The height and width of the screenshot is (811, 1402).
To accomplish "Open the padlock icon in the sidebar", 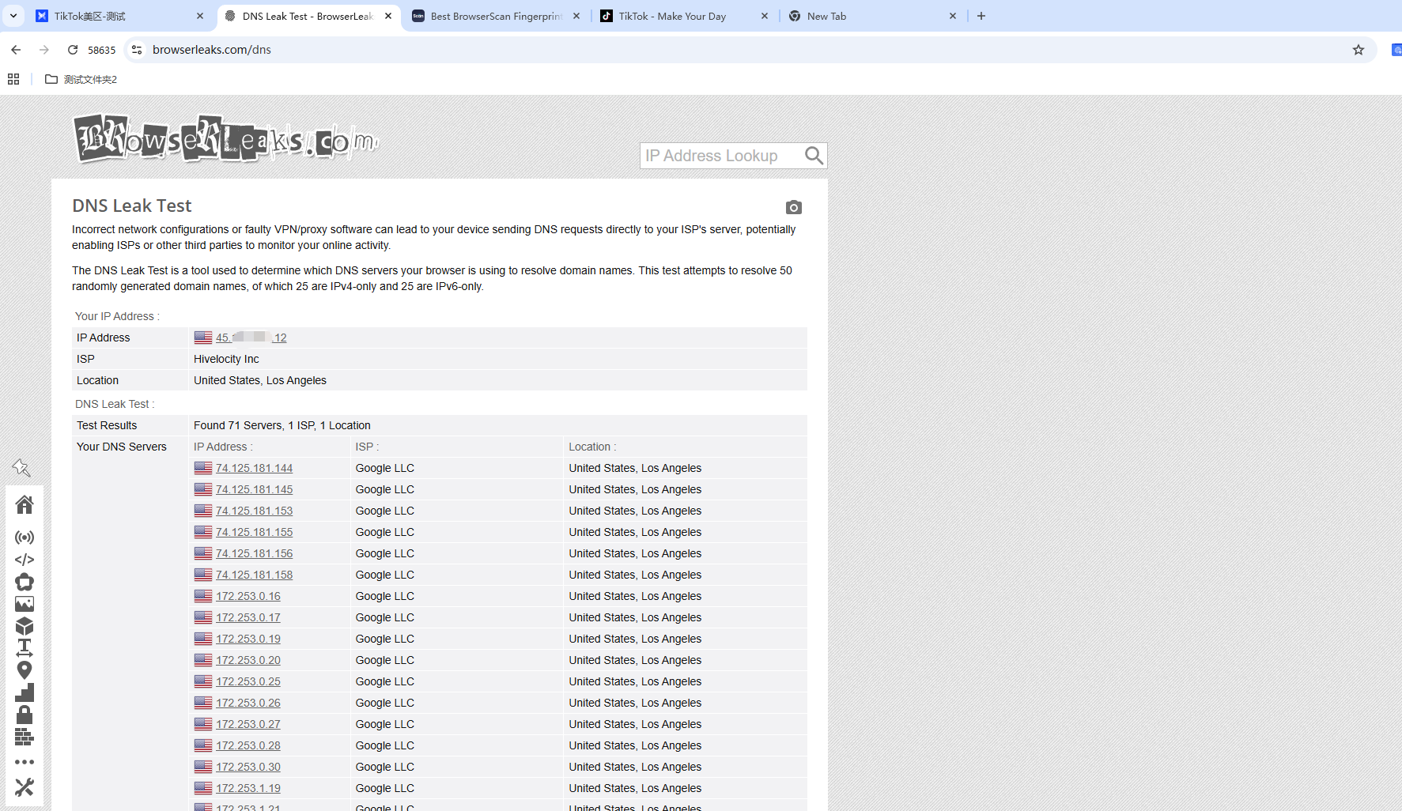I will tap(25, 715).
